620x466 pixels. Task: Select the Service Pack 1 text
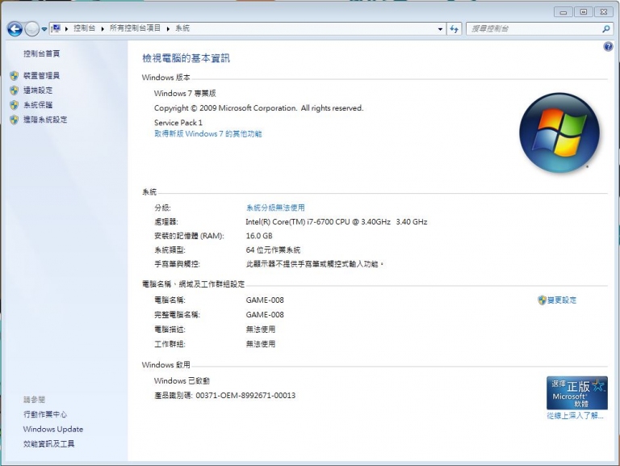point(178,123)
